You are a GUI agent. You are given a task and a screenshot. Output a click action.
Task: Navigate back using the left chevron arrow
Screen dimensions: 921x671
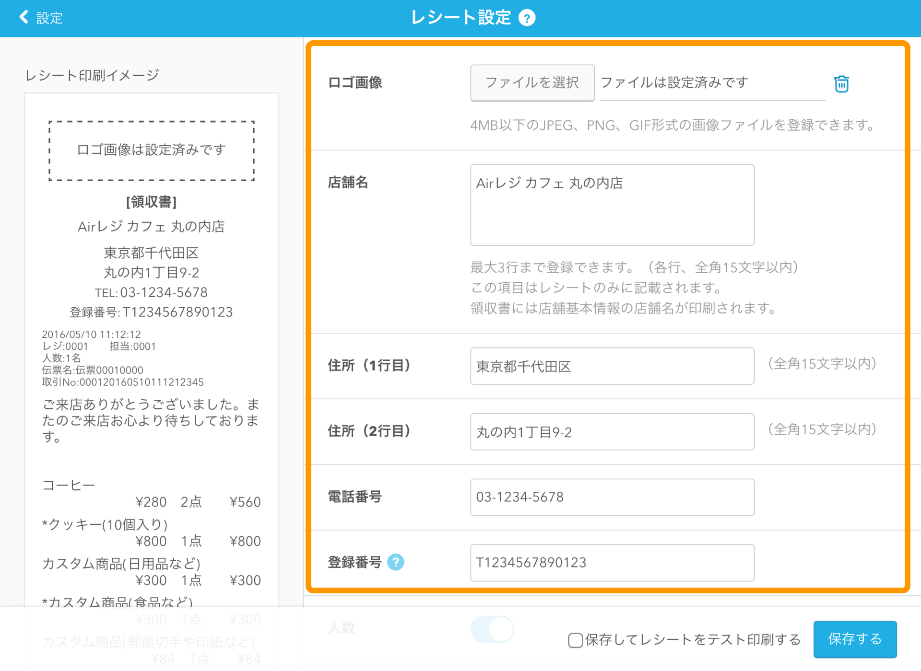(22, 17)
